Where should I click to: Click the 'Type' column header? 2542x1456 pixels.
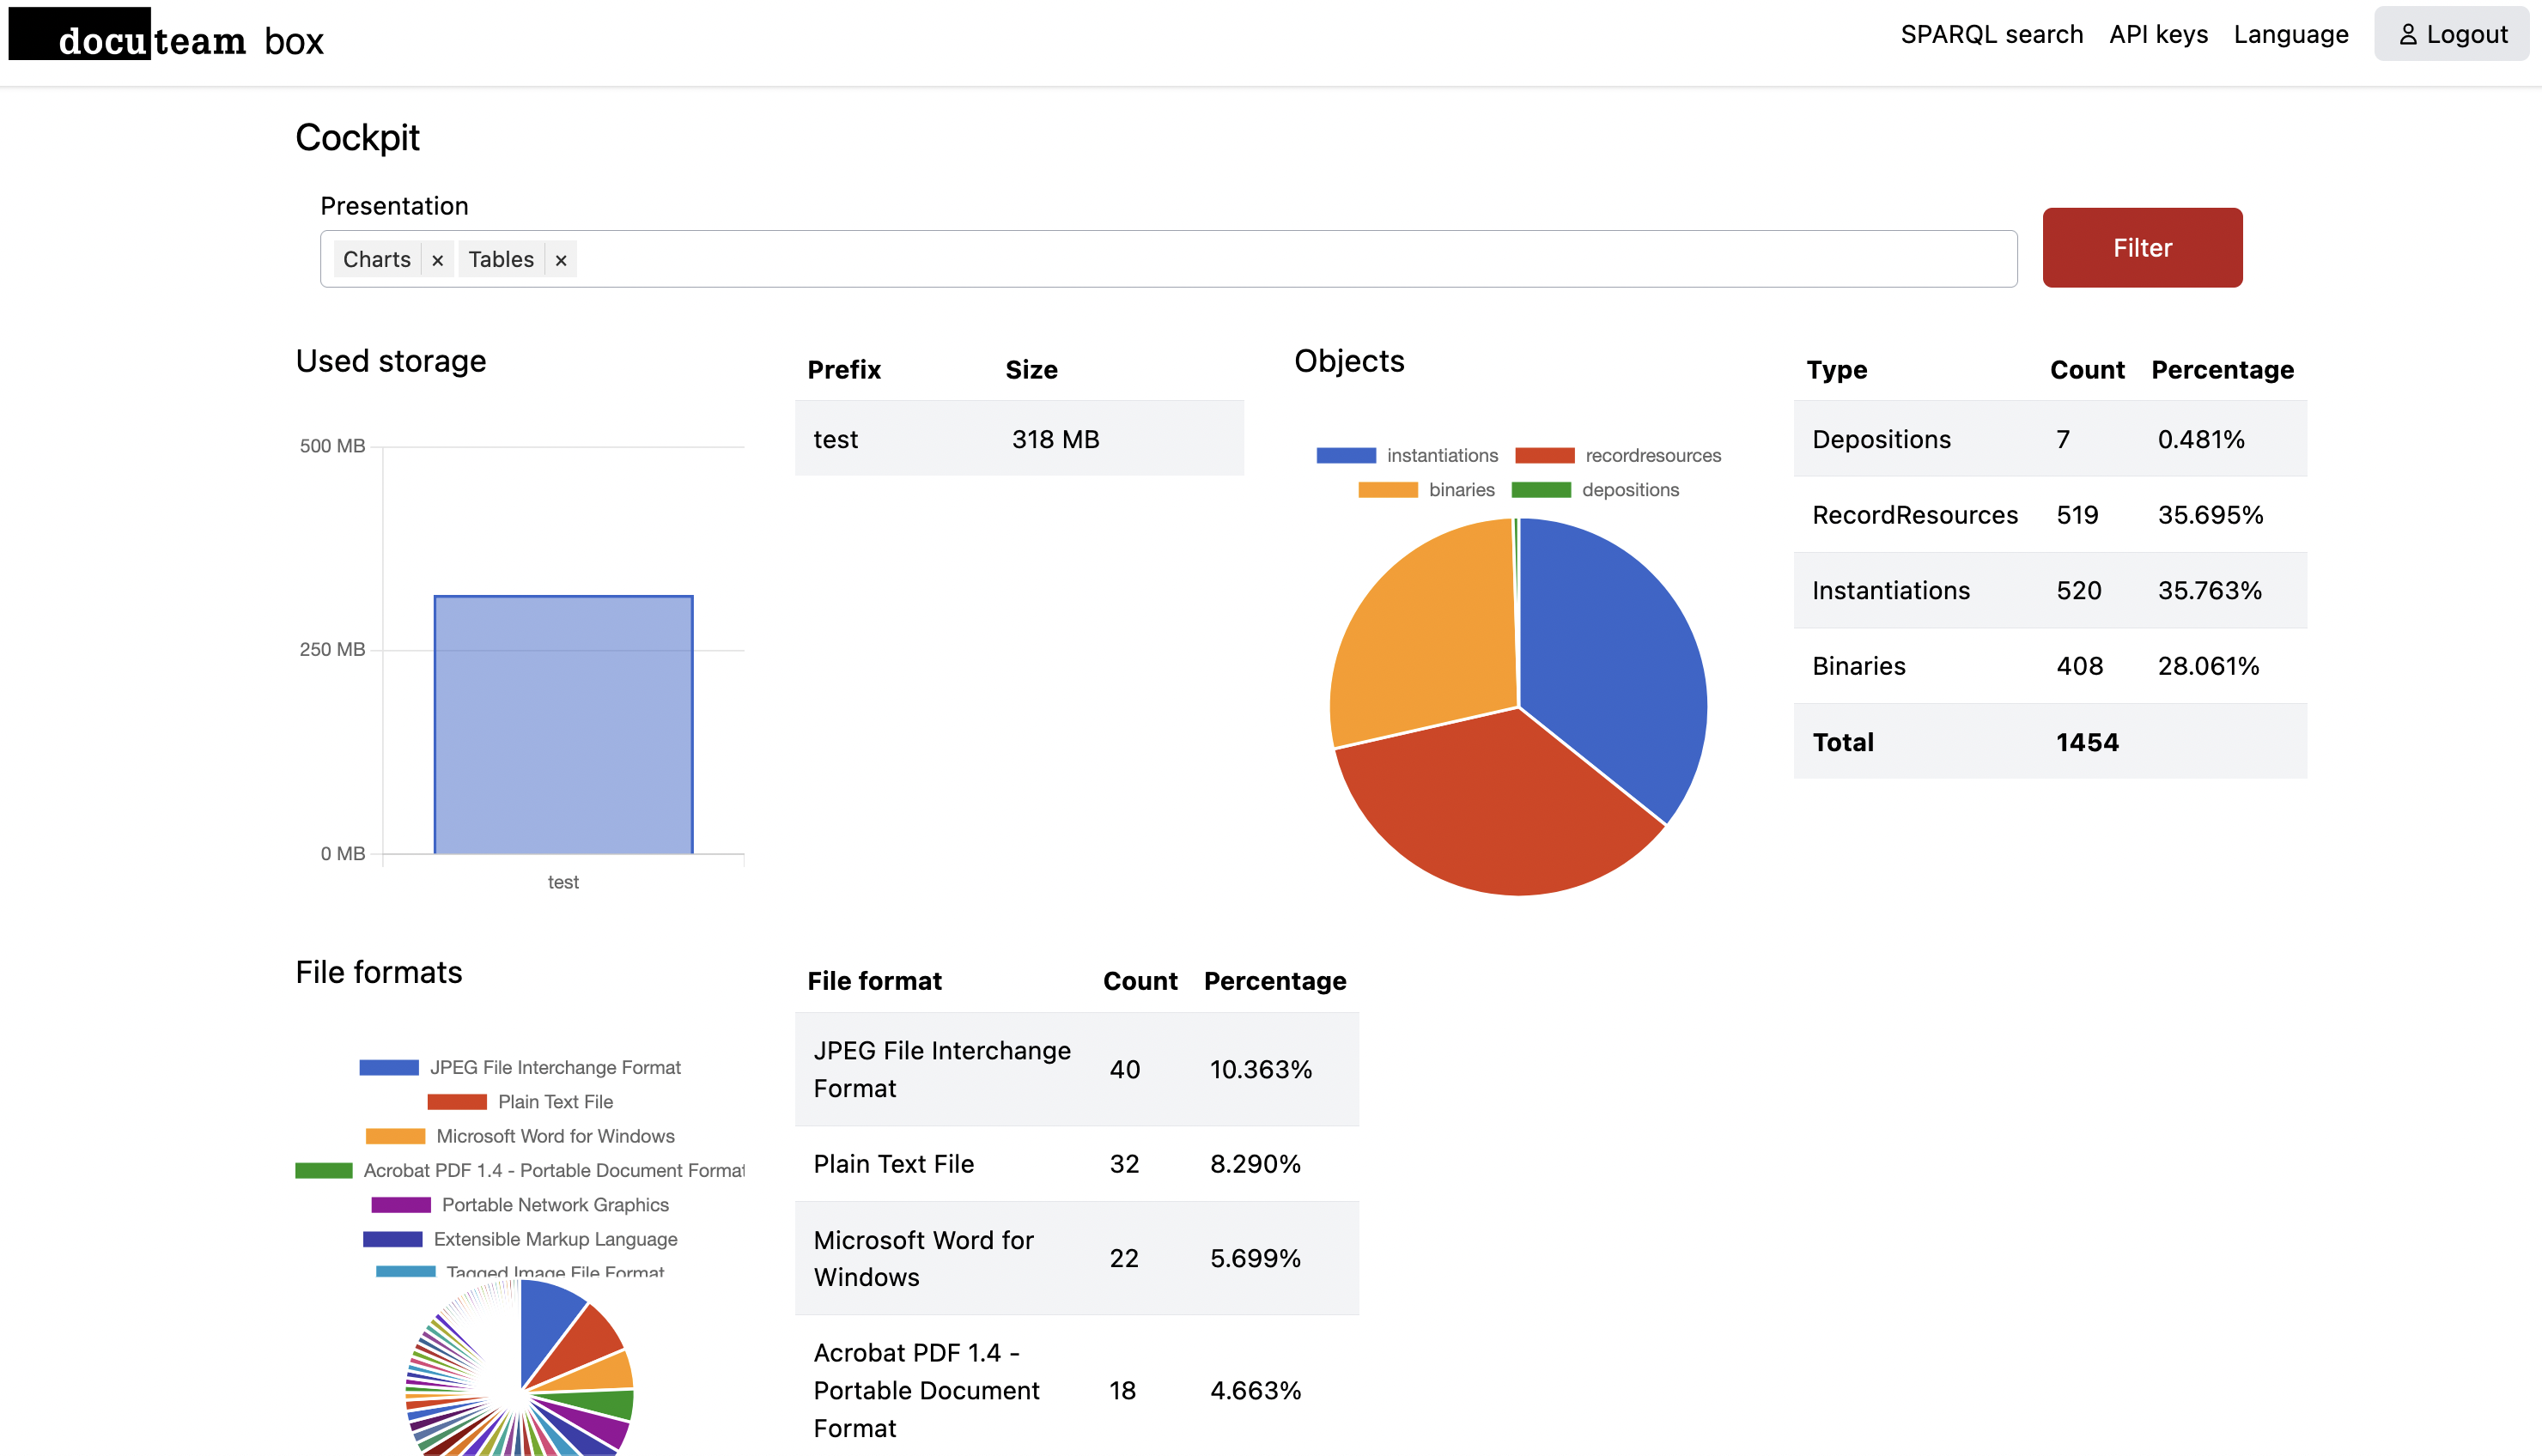[1836, 370]
